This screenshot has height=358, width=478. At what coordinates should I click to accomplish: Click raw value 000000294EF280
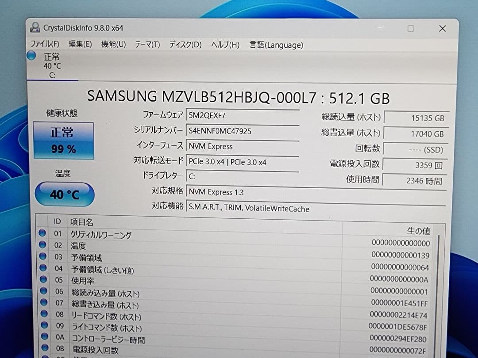tap(398, 339)
